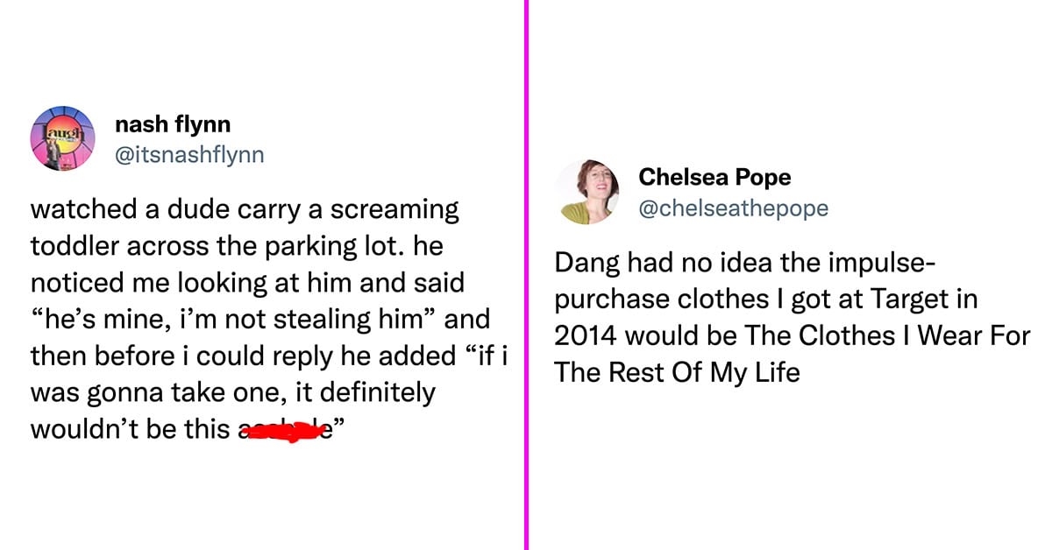Viewport: 1052px width, 550px height.
Task: Open the @chelseathepope handle
Action: pyautogui.click(x=734, y=207)
